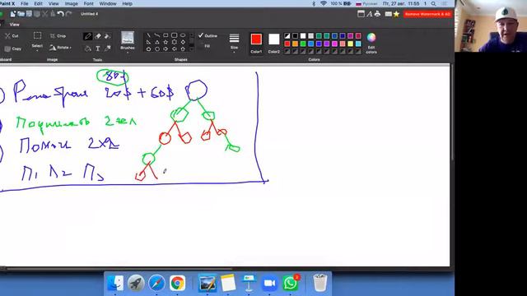This screenshot has height=296, width=527.
Task: Select the Right arrow shape
Action: coord(166,49)
